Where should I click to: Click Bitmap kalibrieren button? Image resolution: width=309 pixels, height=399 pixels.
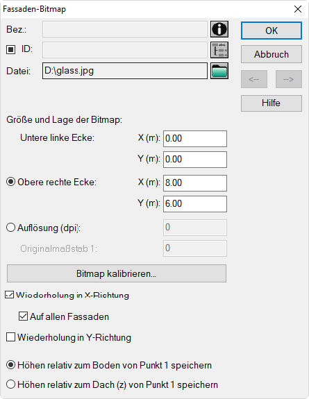117,273
